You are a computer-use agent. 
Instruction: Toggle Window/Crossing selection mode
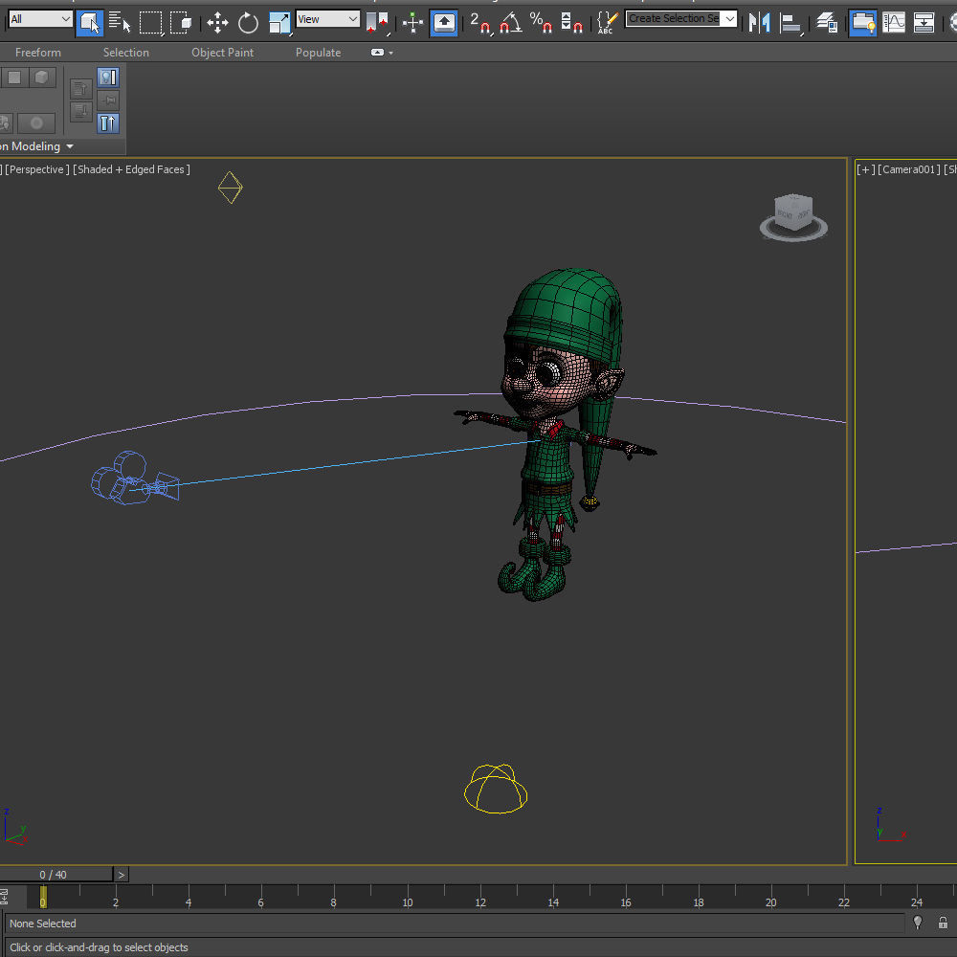click(181, 23)
